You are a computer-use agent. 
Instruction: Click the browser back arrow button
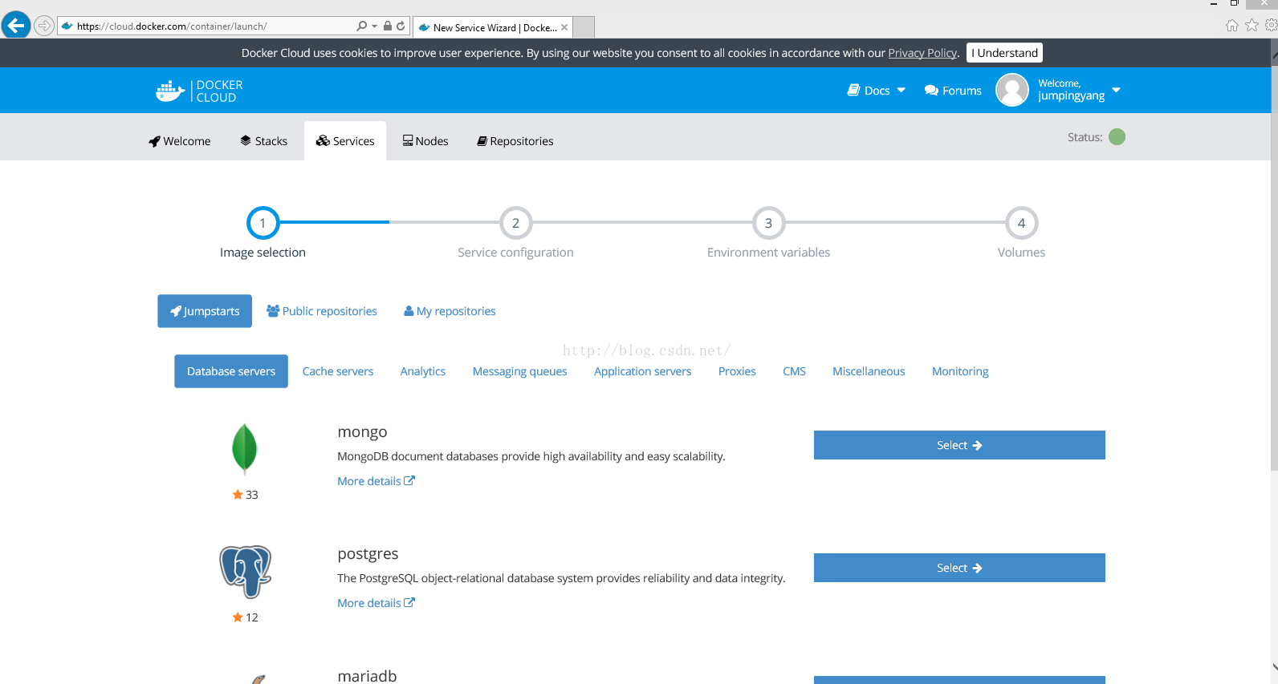click(x=16, y=26)
